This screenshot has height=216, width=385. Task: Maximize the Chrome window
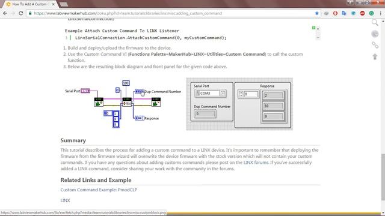click(368, 2)
